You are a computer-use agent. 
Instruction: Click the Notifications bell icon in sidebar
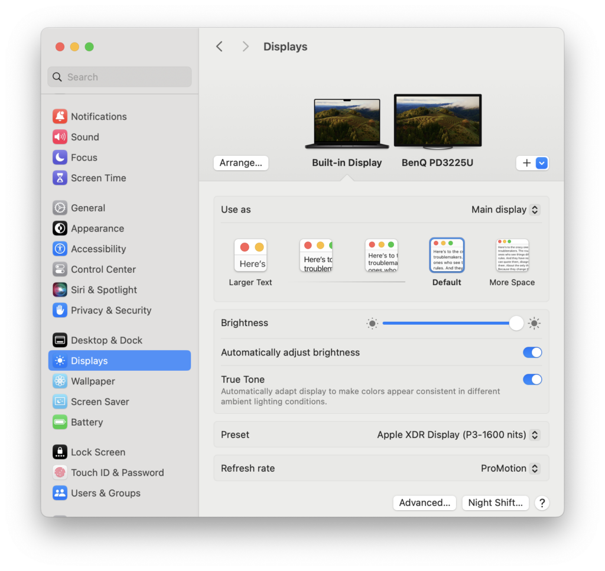tap(60, 116)
